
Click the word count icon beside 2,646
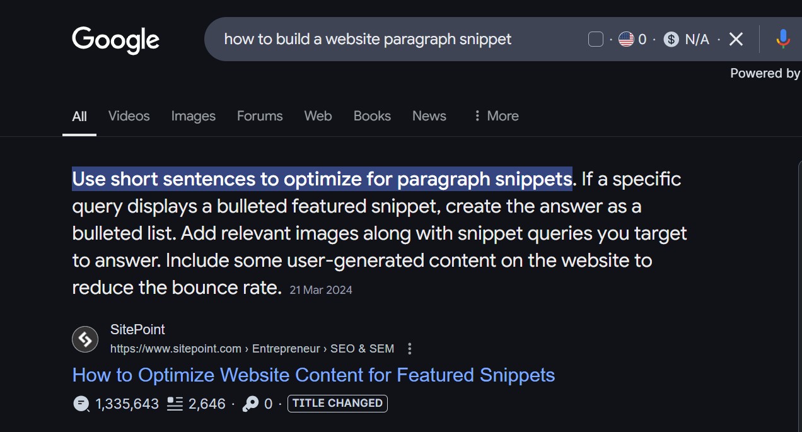coord(175,404)
